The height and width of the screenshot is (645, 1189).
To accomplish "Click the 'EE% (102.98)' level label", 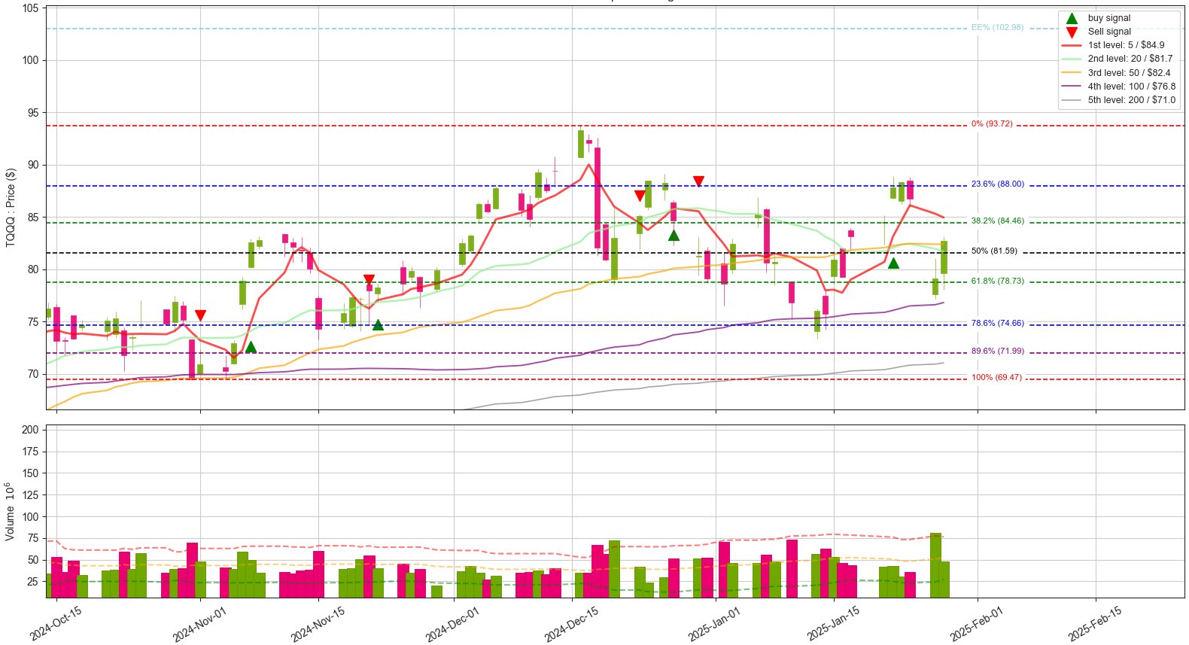I will point(997,28).
